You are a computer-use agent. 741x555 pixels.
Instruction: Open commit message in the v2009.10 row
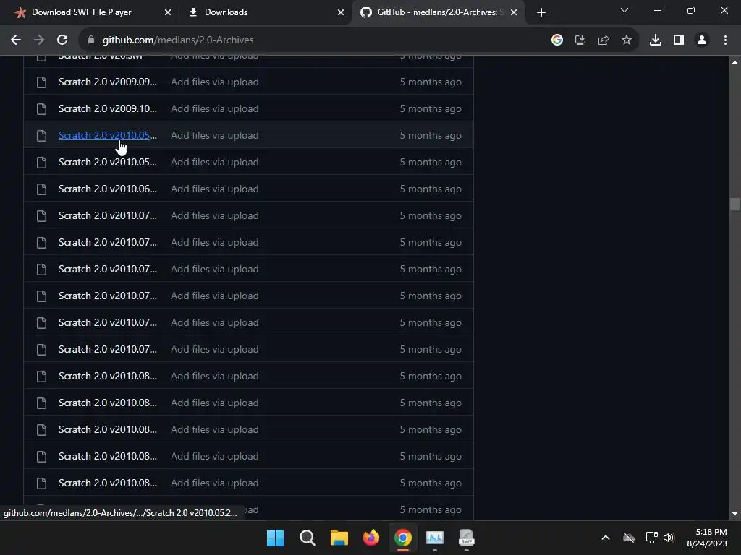point(214,108)
